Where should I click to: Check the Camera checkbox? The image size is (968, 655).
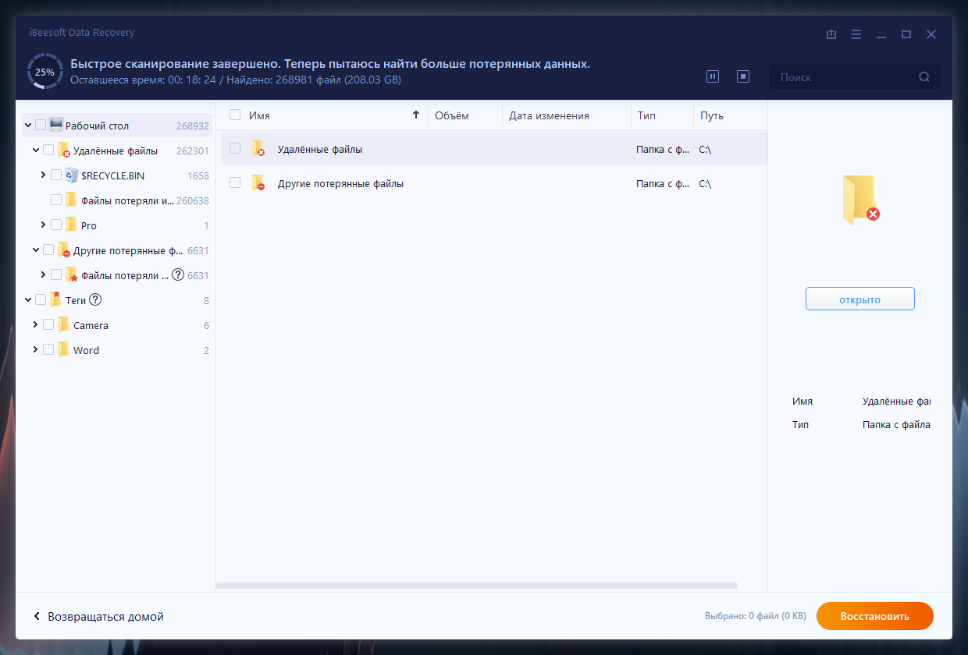[x=48, y=324]
